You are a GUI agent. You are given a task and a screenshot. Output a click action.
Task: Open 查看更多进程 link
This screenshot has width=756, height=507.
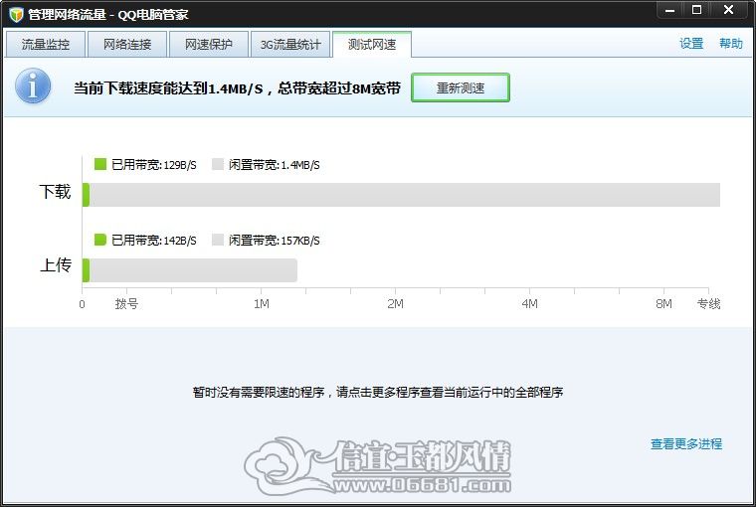pyautogui.click(x=686, y=443)
